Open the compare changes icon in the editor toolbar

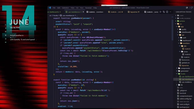tap(164, 12)
